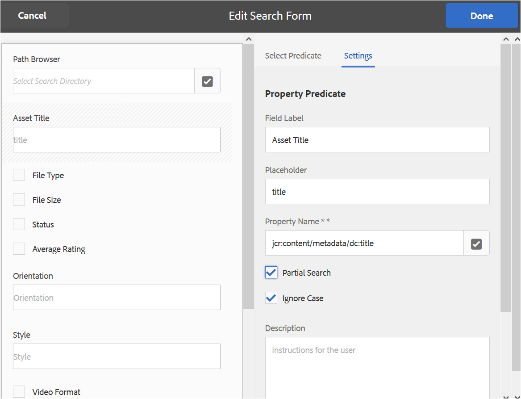Click the Done button
Viewport: 521px width, 399px height.
pos(482,16)
